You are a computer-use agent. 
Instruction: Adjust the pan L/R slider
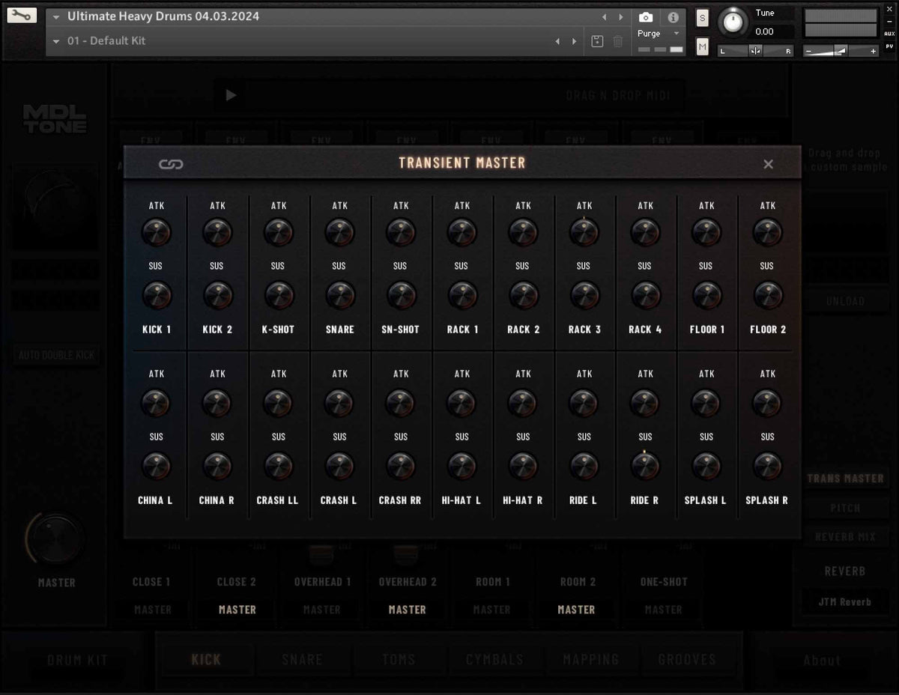(755, 51)
